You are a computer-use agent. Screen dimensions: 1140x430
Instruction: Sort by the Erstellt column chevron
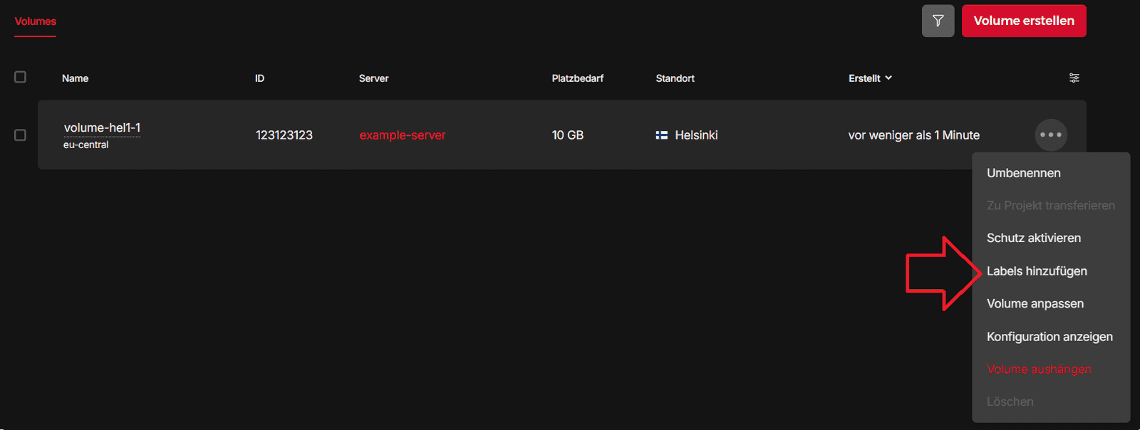(x=888, y=78)
